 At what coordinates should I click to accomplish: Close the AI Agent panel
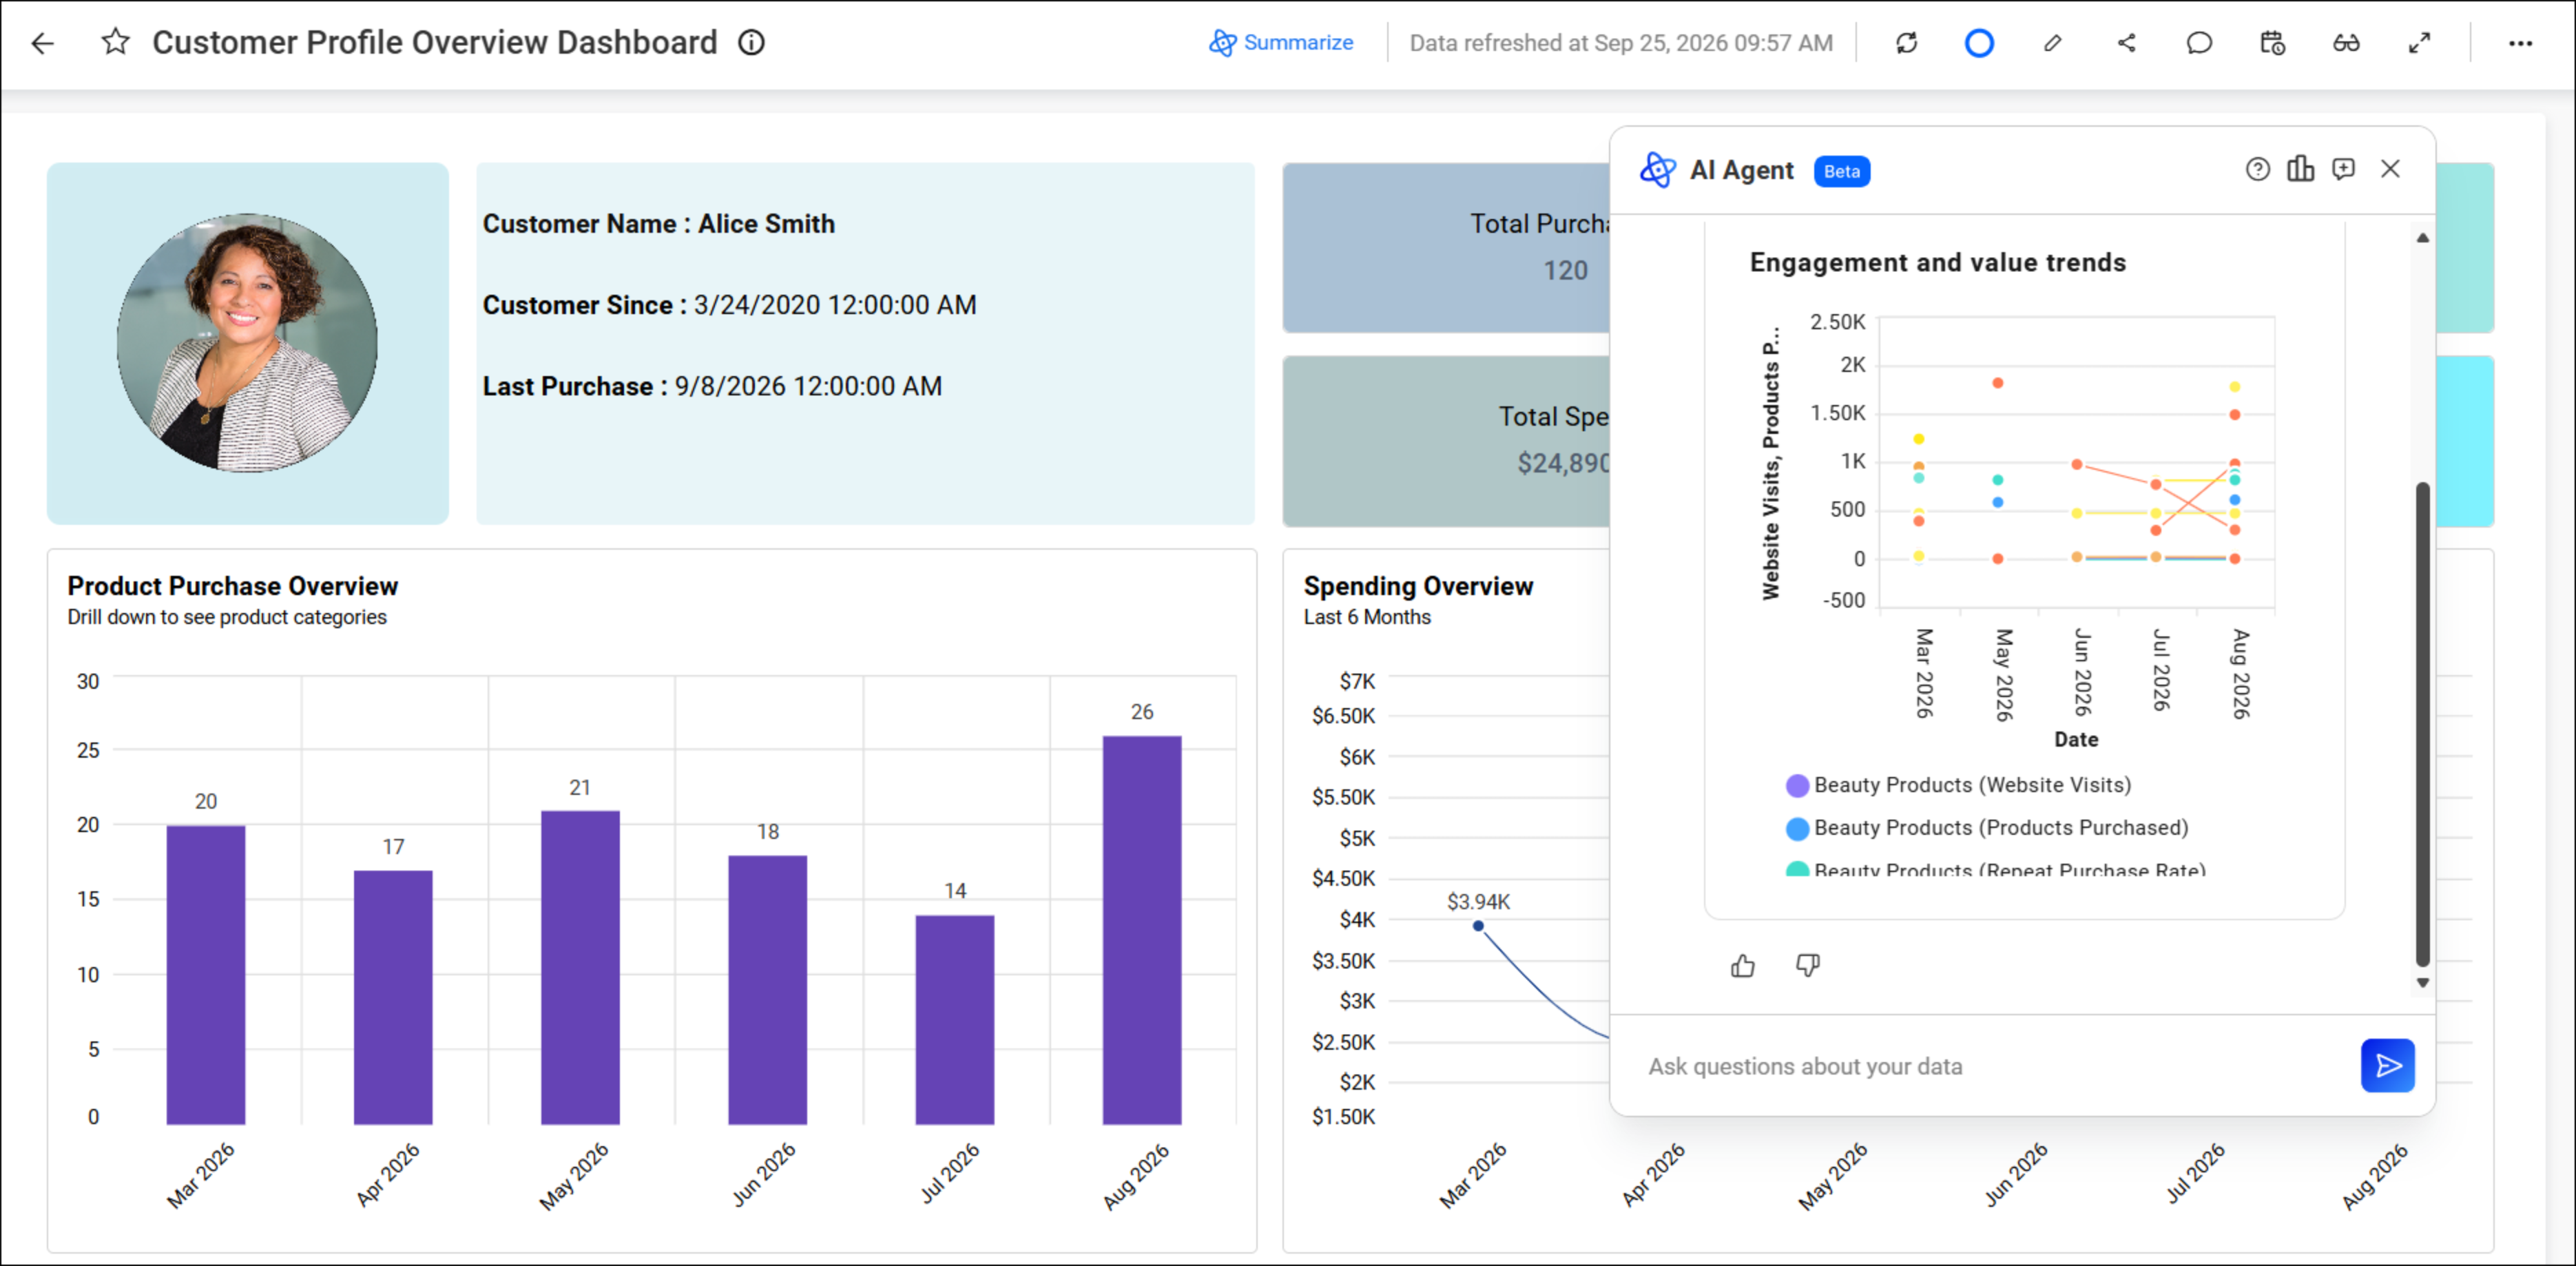pos(2390,169)
